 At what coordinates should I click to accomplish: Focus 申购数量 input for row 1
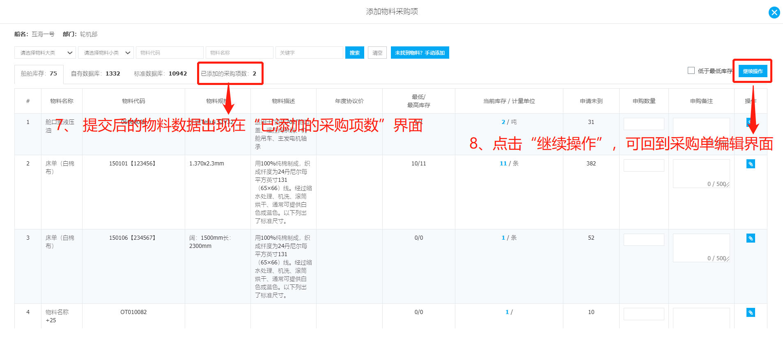tap(644, 124)
